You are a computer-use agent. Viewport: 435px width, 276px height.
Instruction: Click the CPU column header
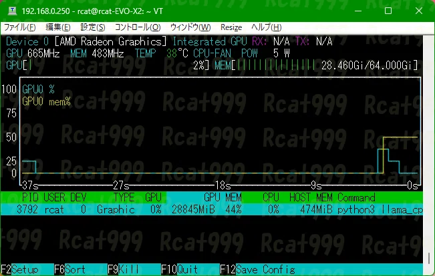coord(271,197)
